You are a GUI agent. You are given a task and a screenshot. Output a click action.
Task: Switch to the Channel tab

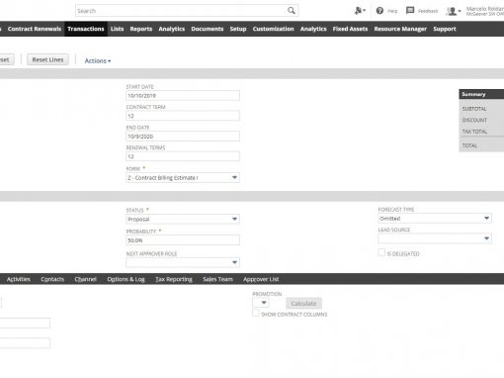(x=85, y=279)
